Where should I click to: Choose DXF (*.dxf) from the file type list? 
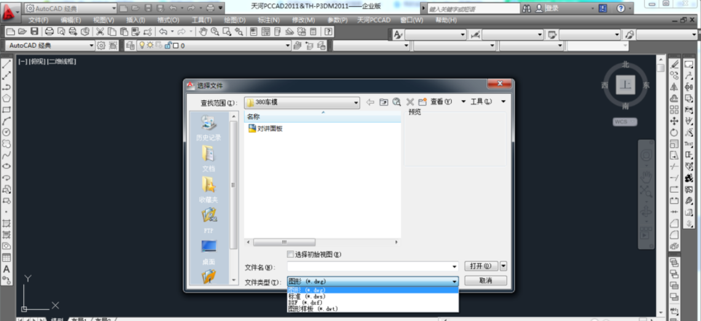pos(306,303)
